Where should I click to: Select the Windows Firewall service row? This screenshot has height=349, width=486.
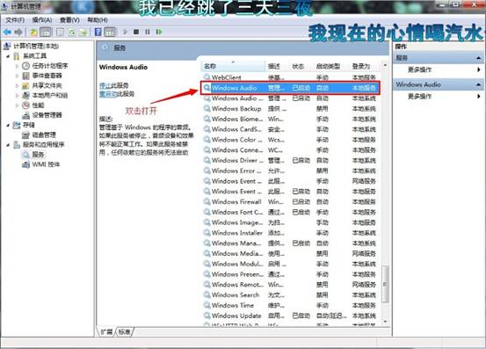(291, 202)
